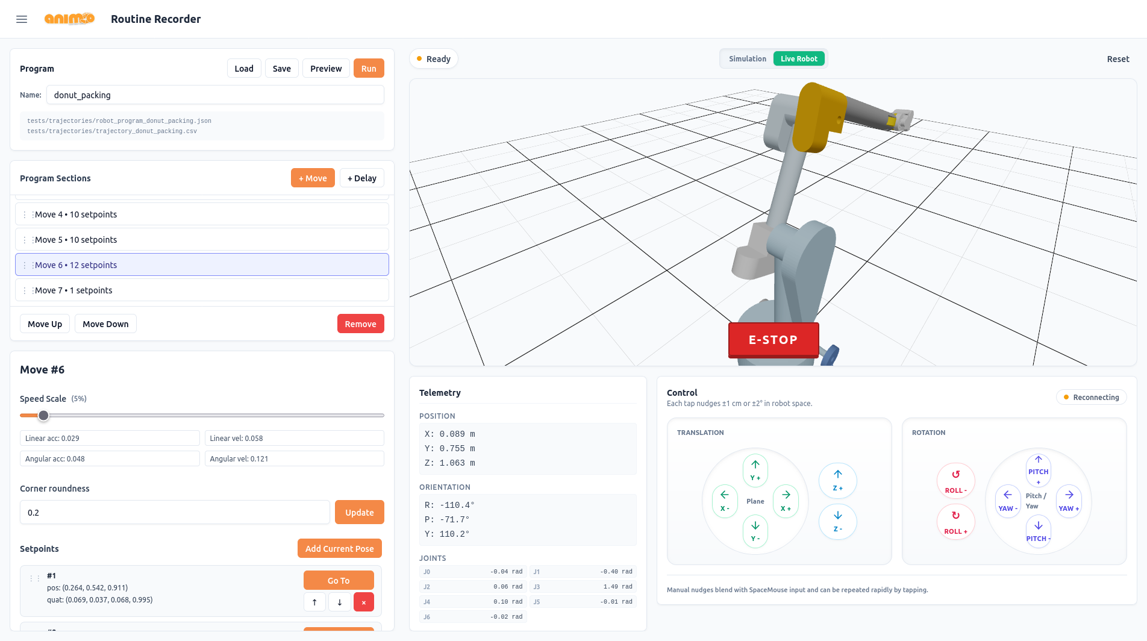1147x641 pixels.
Task: Switch to Simulation mode
Action: pyautogui.click(x=747, y=59)
